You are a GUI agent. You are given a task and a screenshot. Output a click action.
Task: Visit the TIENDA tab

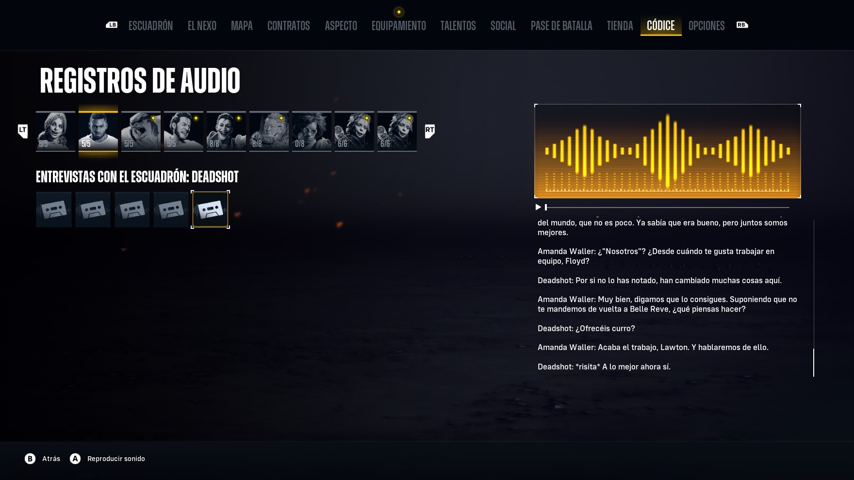(x=620, y=26)
